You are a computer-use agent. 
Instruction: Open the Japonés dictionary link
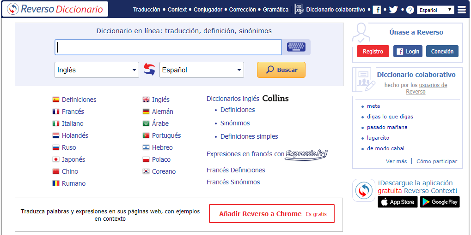(73, 159)
